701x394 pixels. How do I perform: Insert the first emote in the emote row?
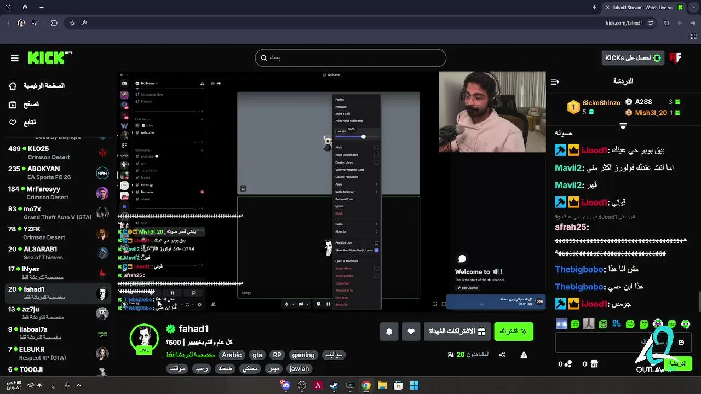[561, 324]
